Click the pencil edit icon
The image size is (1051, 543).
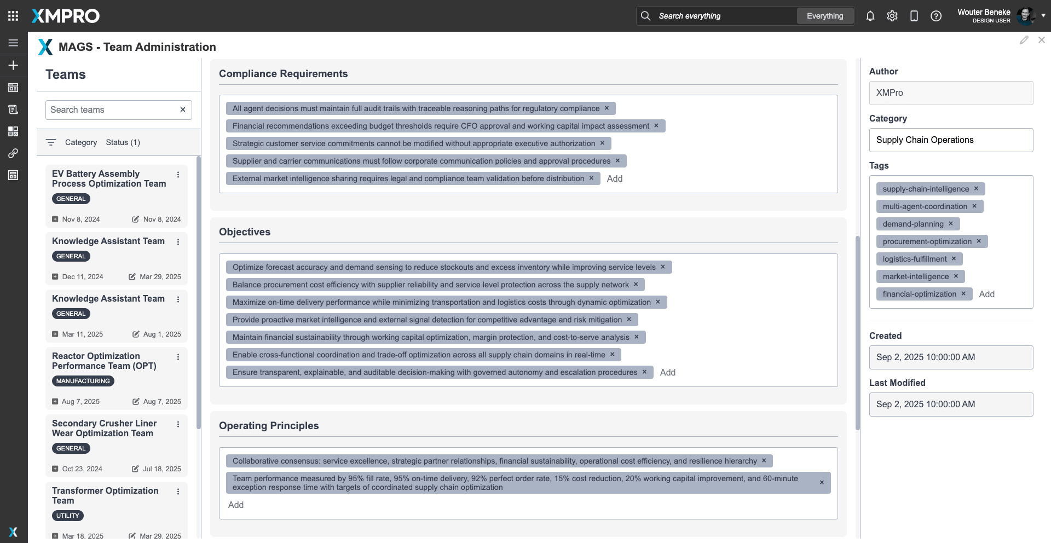[1024, 40]
